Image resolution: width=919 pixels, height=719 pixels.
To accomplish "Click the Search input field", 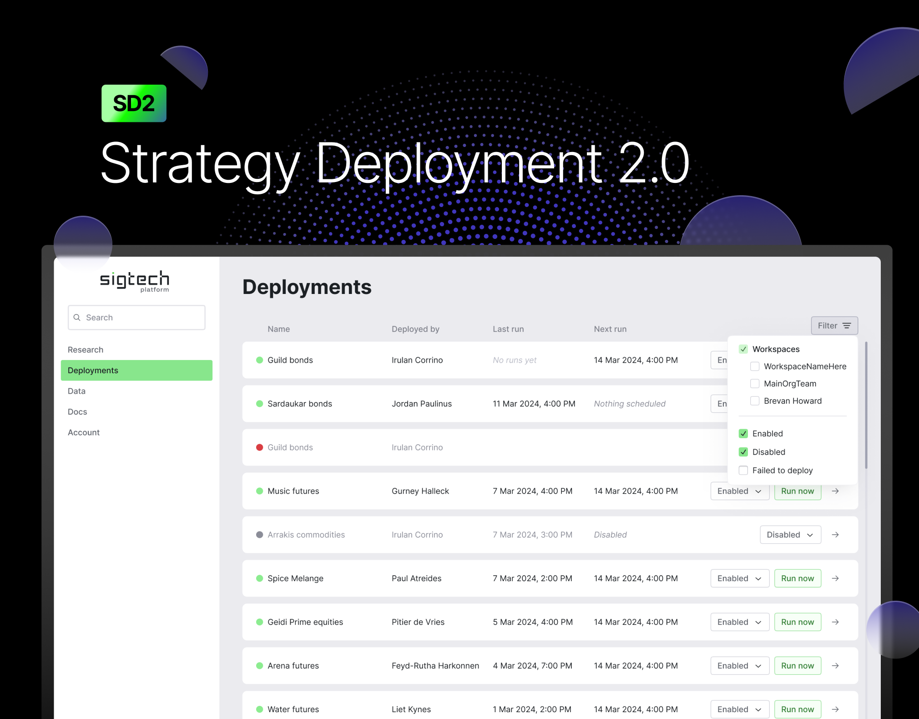I will tap(136, 317).
